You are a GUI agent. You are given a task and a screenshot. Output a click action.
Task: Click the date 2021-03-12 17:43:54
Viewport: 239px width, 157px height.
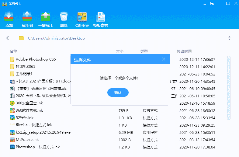(197, 140)
